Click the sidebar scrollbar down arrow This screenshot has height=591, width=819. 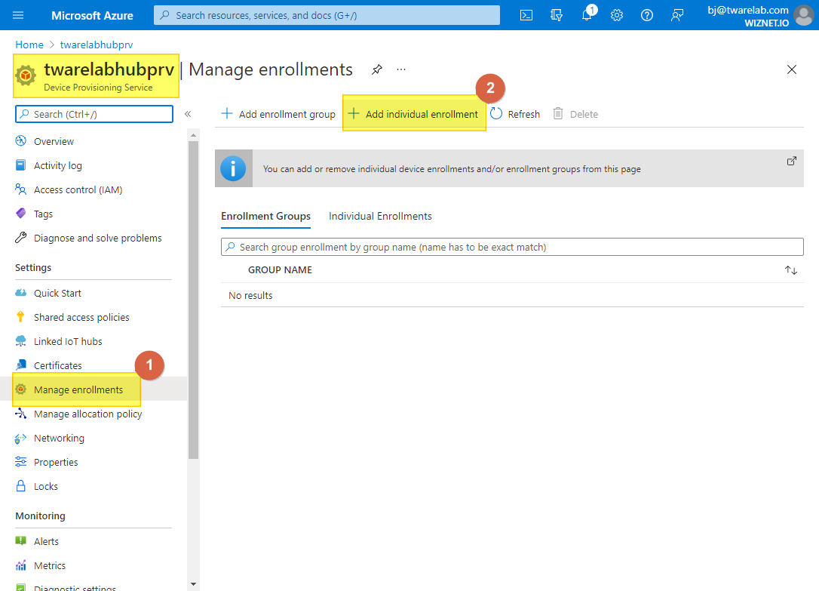coord(193,584)
